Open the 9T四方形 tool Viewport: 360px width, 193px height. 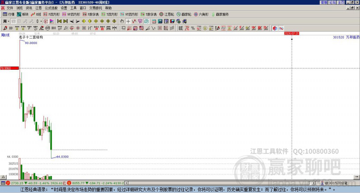pos(129,14)
